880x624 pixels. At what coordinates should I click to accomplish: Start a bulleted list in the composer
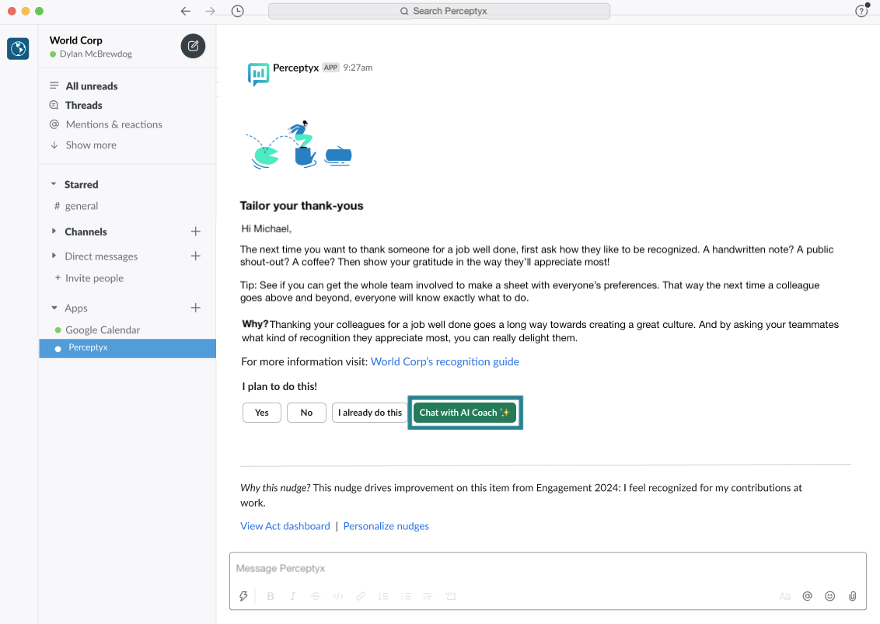[x=406, y=596]
